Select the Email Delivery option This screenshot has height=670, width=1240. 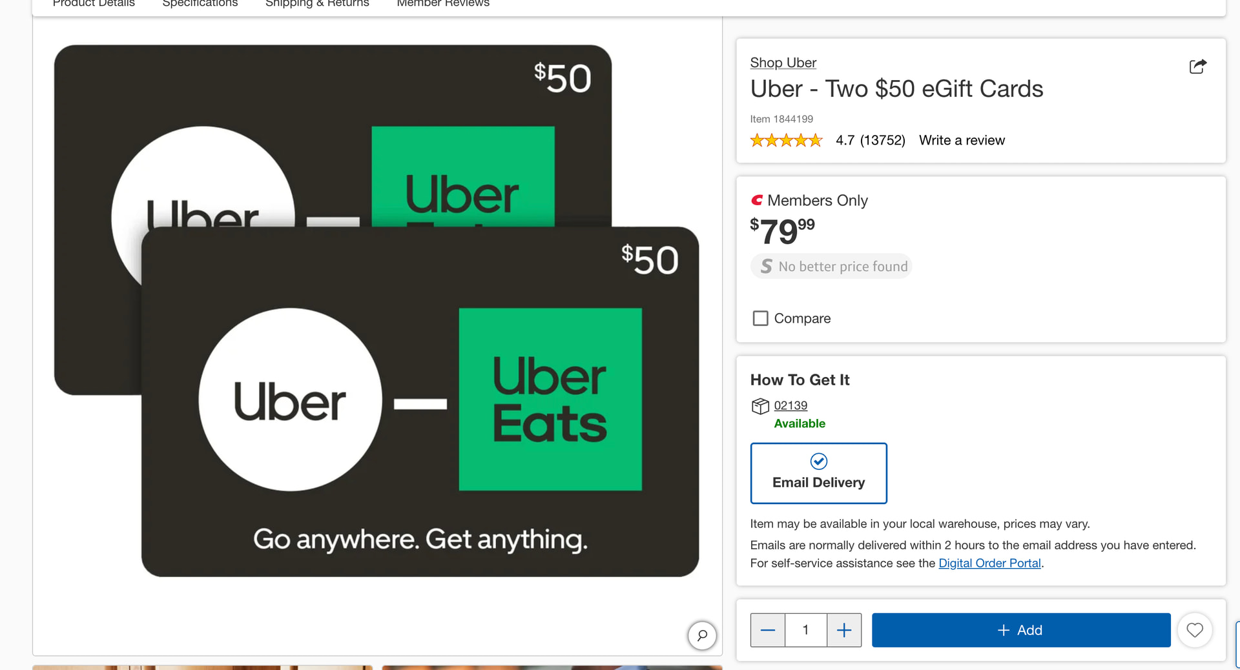click(x=818, y=473)
